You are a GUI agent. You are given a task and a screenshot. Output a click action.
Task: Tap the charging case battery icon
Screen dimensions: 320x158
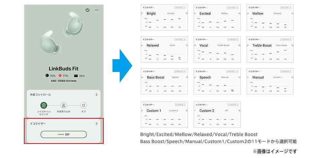coord(76,76)
